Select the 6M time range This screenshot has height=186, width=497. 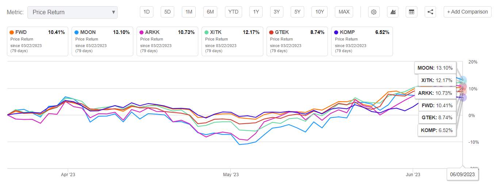pos(210,12)
